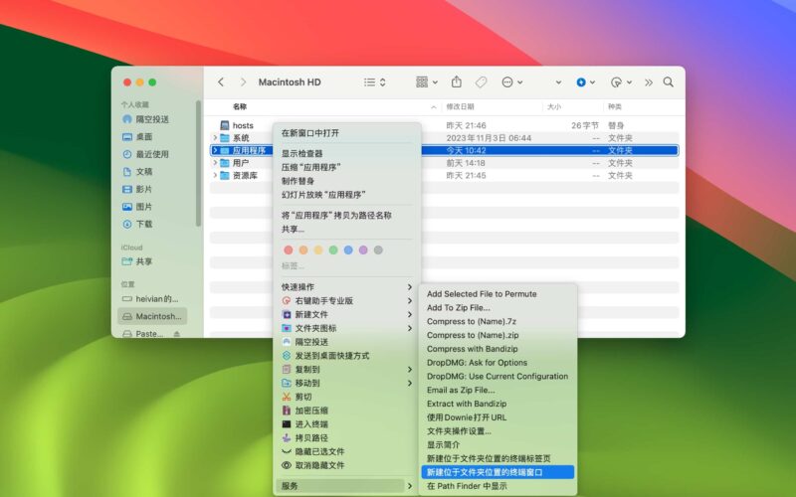Open the toolbar overflow double chevron
796x497 pixels.
pos(649,83)
